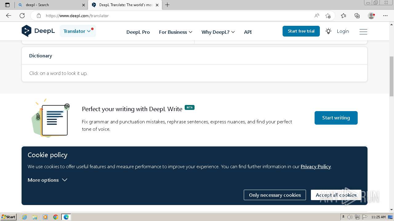Expand the Why DeepL? menu
The height and width of the screenshot is (221, 394).
point(218,32)
